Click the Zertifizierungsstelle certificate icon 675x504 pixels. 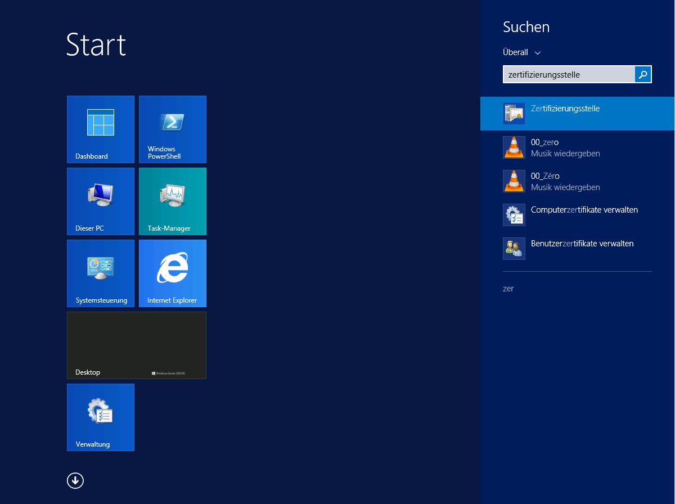(514, 114)
